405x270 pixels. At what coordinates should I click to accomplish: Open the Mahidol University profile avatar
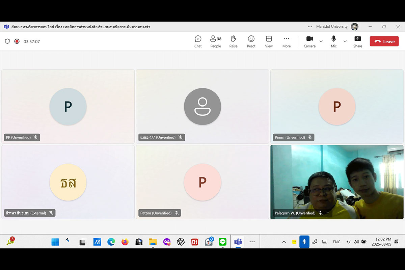[354, 27]
